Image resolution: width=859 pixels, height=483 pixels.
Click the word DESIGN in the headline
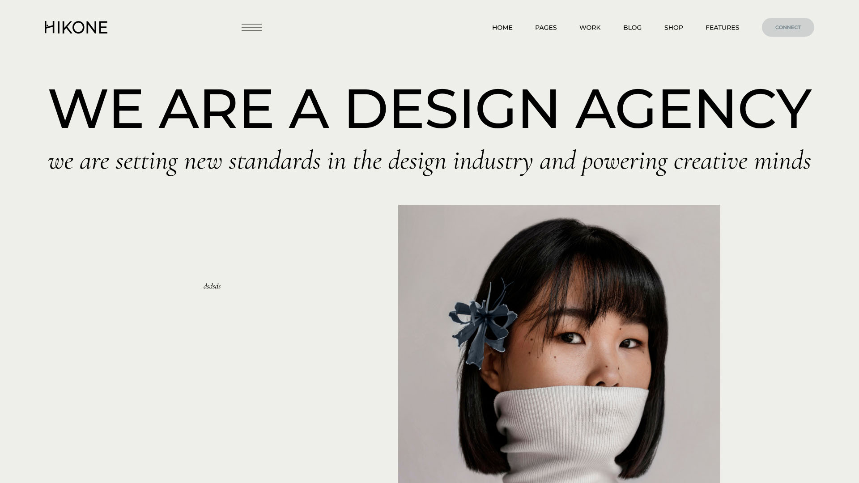coord(452,109)
